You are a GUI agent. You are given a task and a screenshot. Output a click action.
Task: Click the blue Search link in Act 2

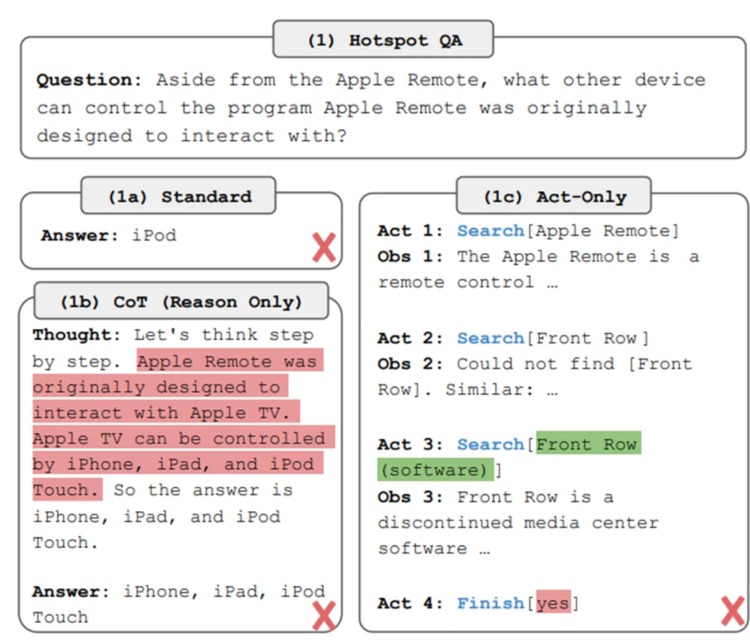[490, 338]
